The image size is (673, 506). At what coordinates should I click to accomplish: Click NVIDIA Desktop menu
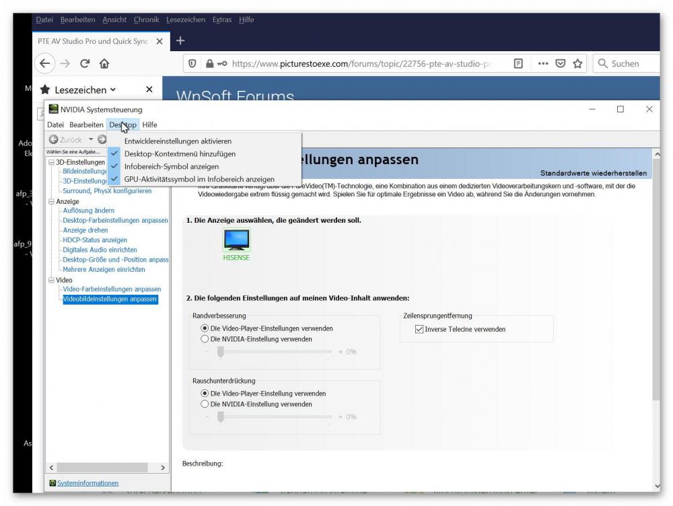122,124
